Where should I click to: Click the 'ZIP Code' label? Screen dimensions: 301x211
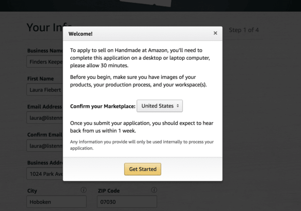click(x=109, y=191)
